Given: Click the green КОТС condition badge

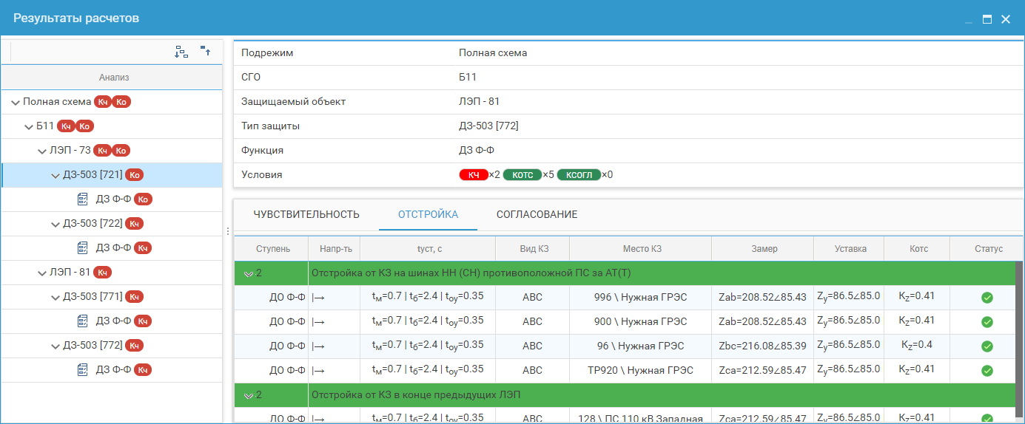Looking at the screenshot, I should (522, 175).
